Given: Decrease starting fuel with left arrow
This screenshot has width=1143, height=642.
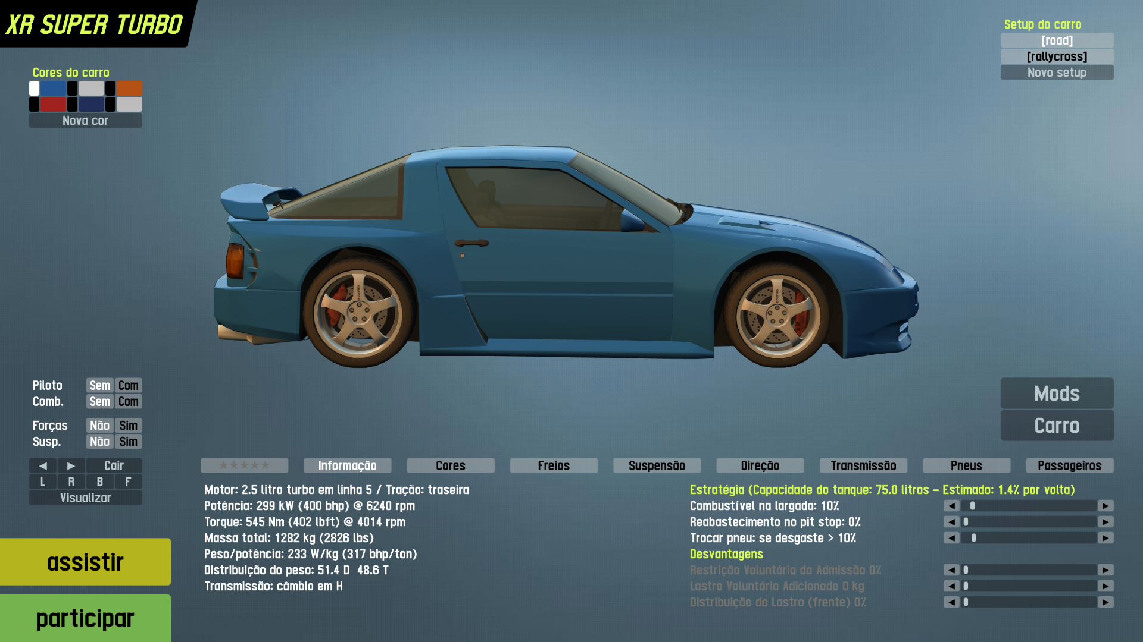Looking at the screenshot, I should point(951,506).
